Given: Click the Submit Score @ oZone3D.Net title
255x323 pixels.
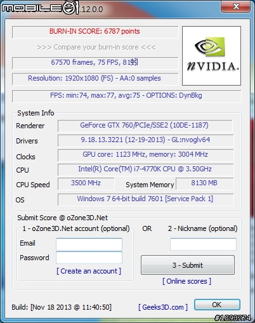Looking at the screenshot, I should click(62, 218).
